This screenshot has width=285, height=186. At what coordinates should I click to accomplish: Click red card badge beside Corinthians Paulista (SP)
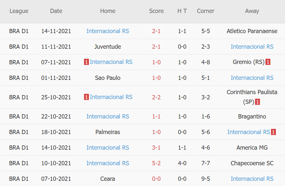[x=257, y=102]
